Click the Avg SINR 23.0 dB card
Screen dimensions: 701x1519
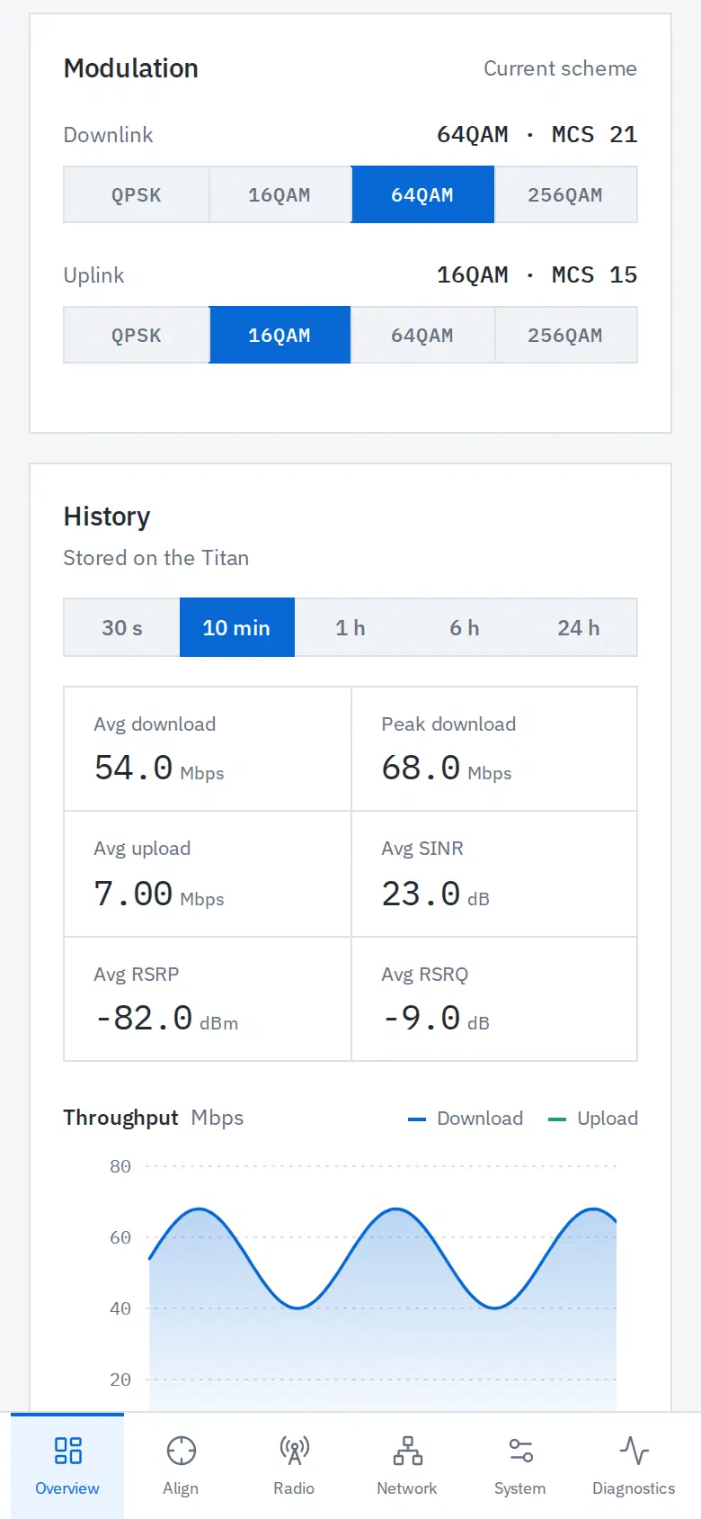(494, 874)
